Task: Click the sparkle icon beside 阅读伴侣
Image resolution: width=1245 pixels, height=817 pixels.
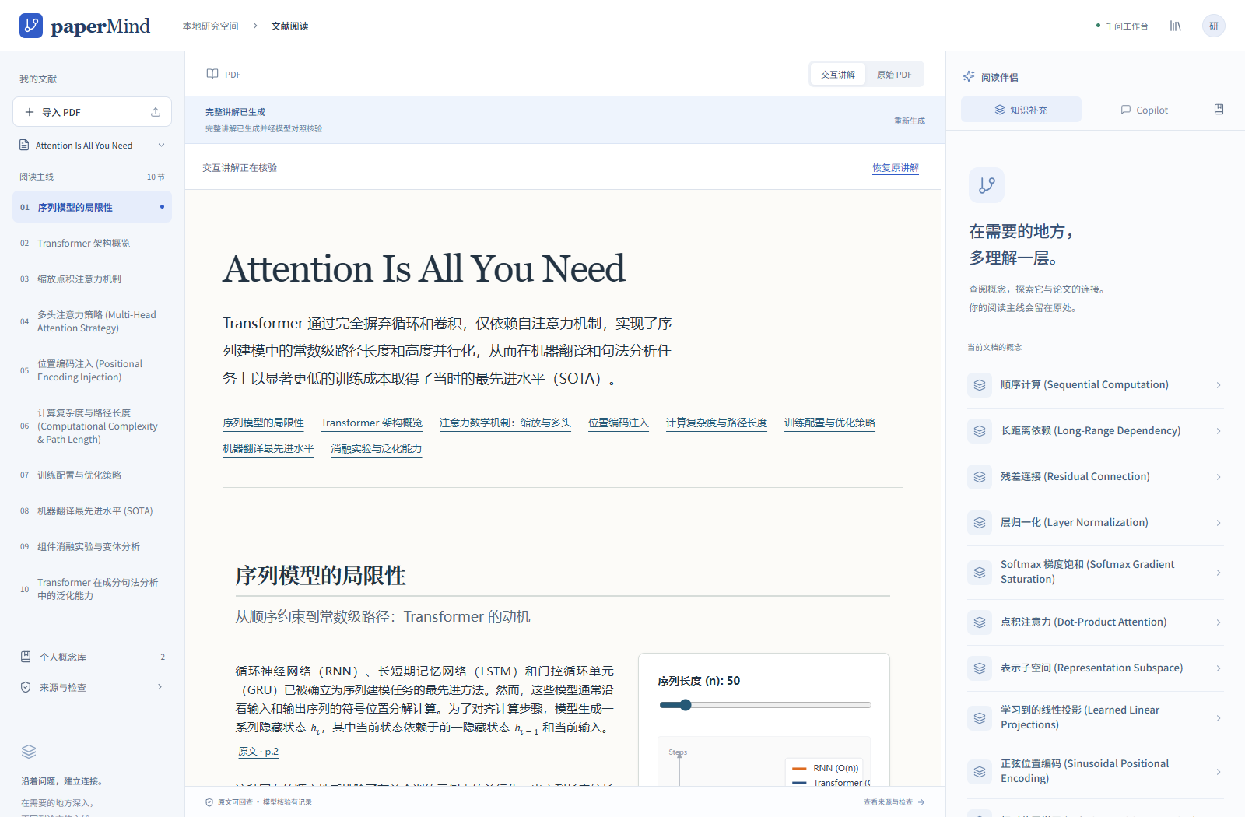Action: (x=969, y=76)
